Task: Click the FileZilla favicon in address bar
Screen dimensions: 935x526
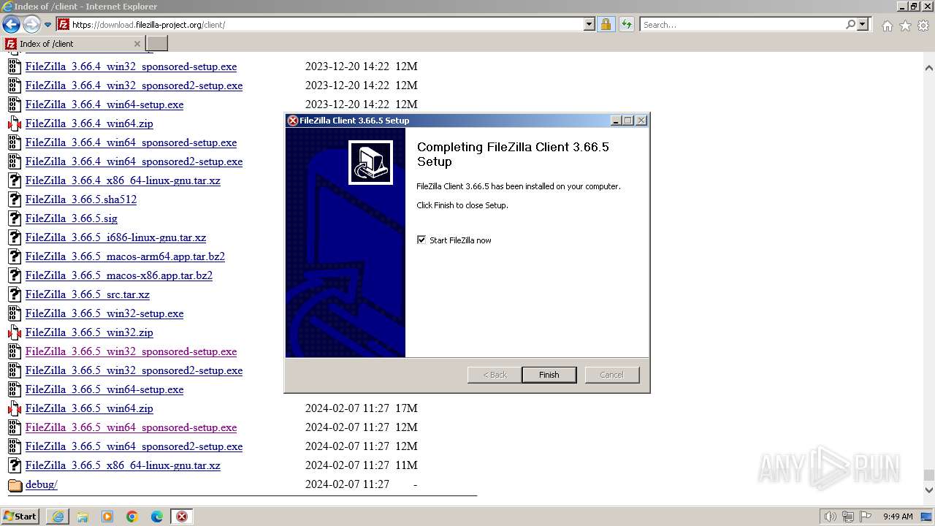Action: pyautogui.click(x=64, y=25)
